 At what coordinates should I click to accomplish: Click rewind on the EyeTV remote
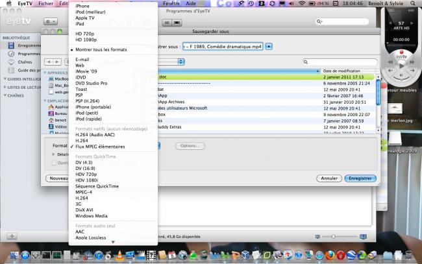(390, 62)
